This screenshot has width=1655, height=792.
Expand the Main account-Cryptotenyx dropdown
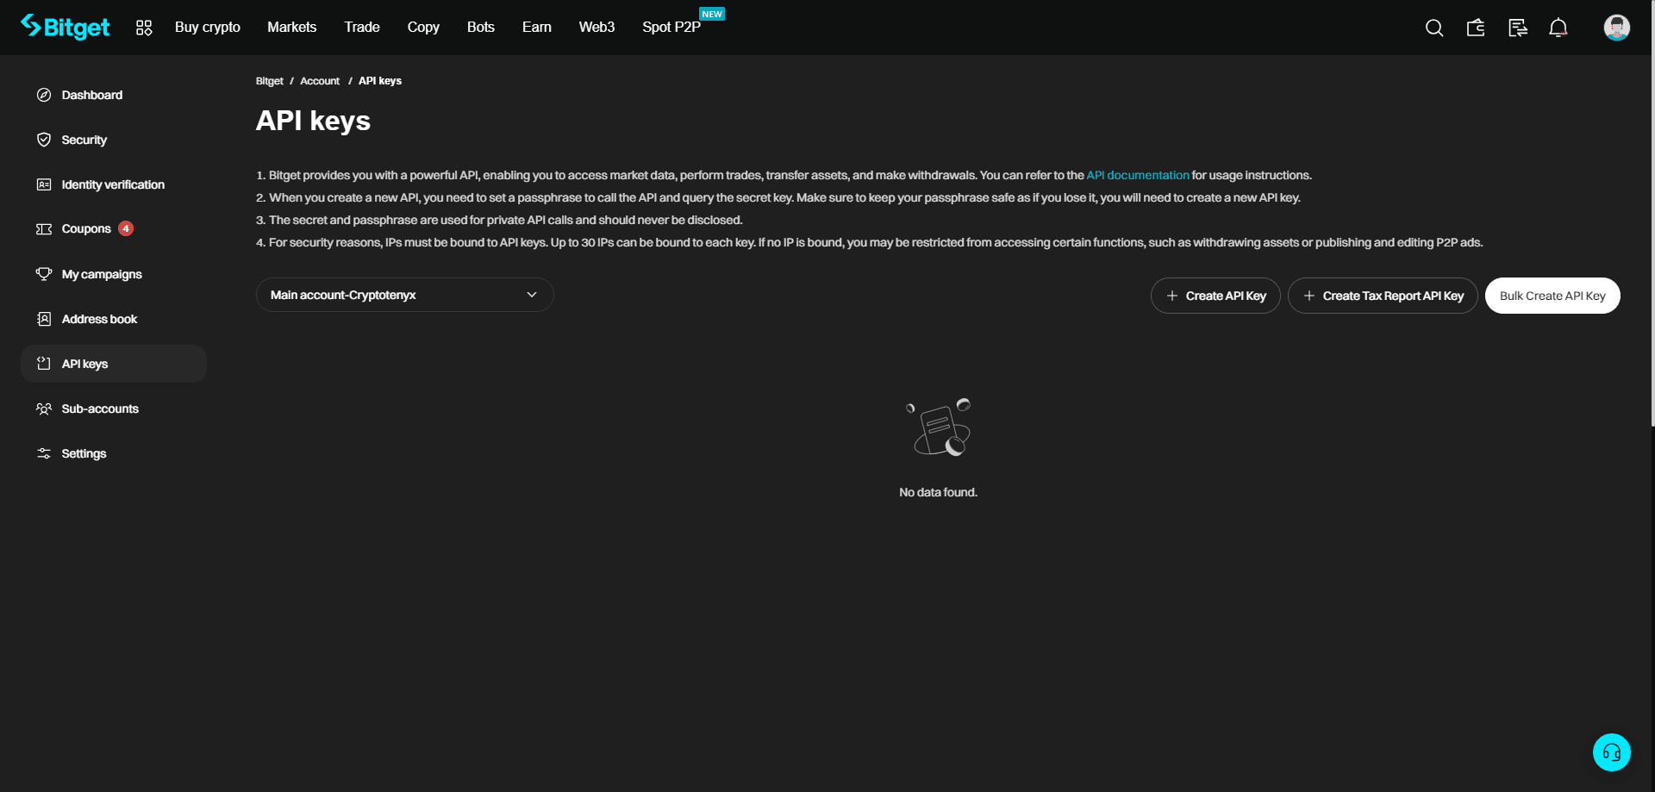click(404, 295)
